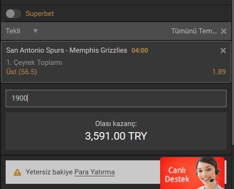Enable the Superbet toggle switch
234x189 pixels.
(x=13, y=14)
